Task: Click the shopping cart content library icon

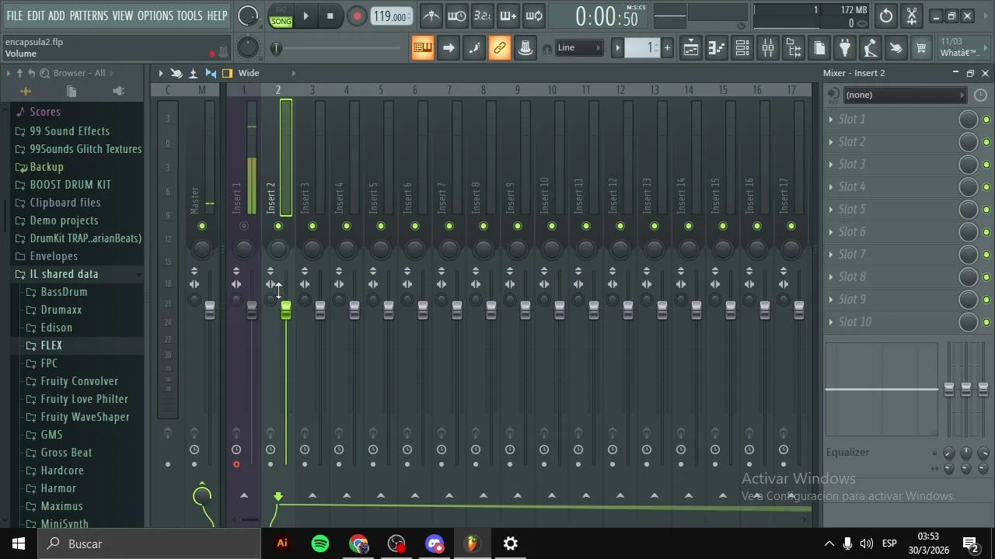Action: point(921,48)
